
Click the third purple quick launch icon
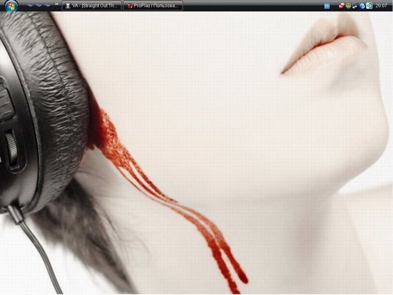click(48, 5)
